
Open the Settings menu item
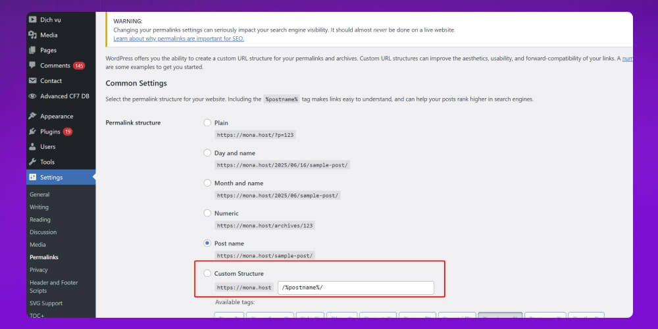[61, 177]
